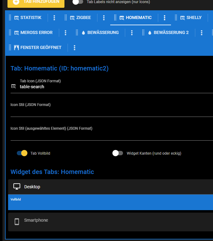
Task: Open the Vollbild widget dropdown
Action: pos(111,202)
